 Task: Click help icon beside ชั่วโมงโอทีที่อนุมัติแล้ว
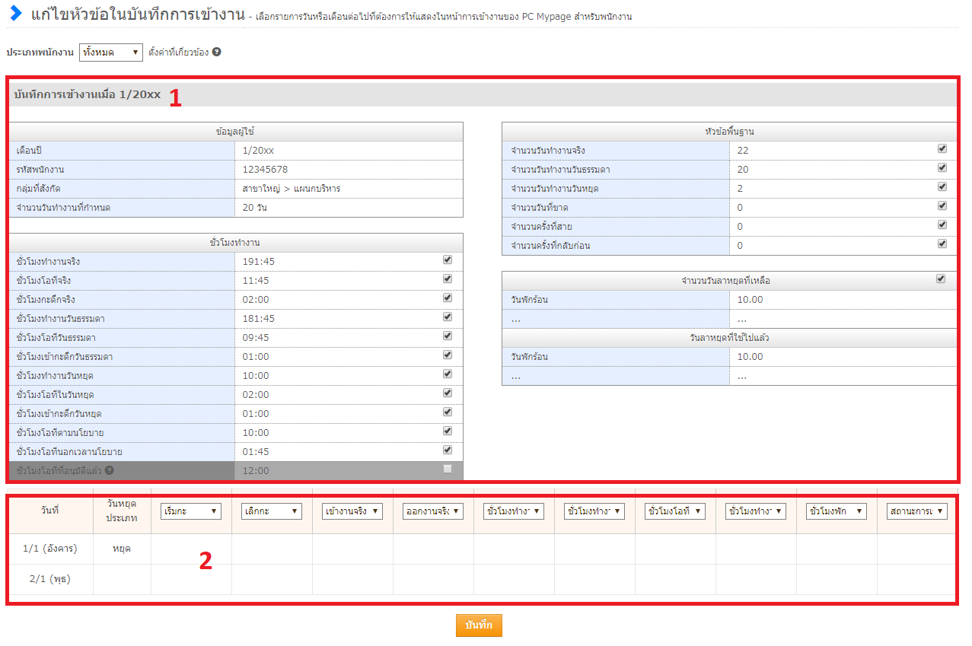[110, 470]
